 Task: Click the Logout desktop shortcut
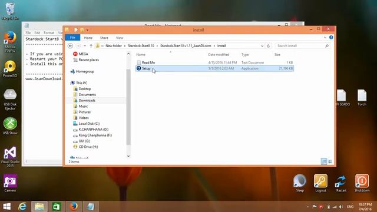click(320, 183)
